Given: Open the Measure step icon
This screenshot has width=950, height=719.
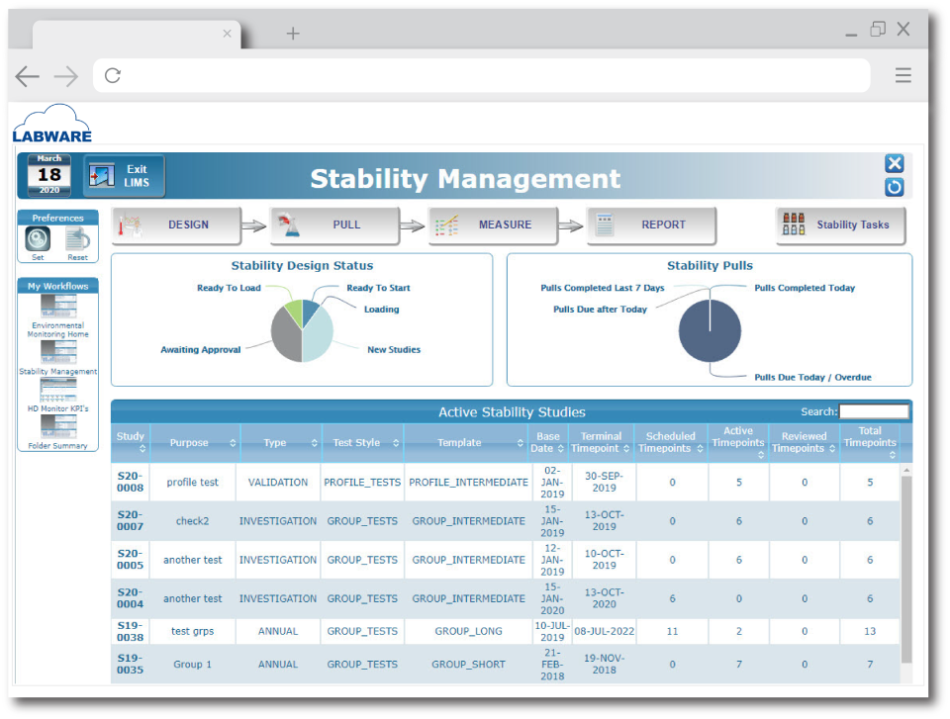Looking at the screenshot, I should [x=447, y=225].
